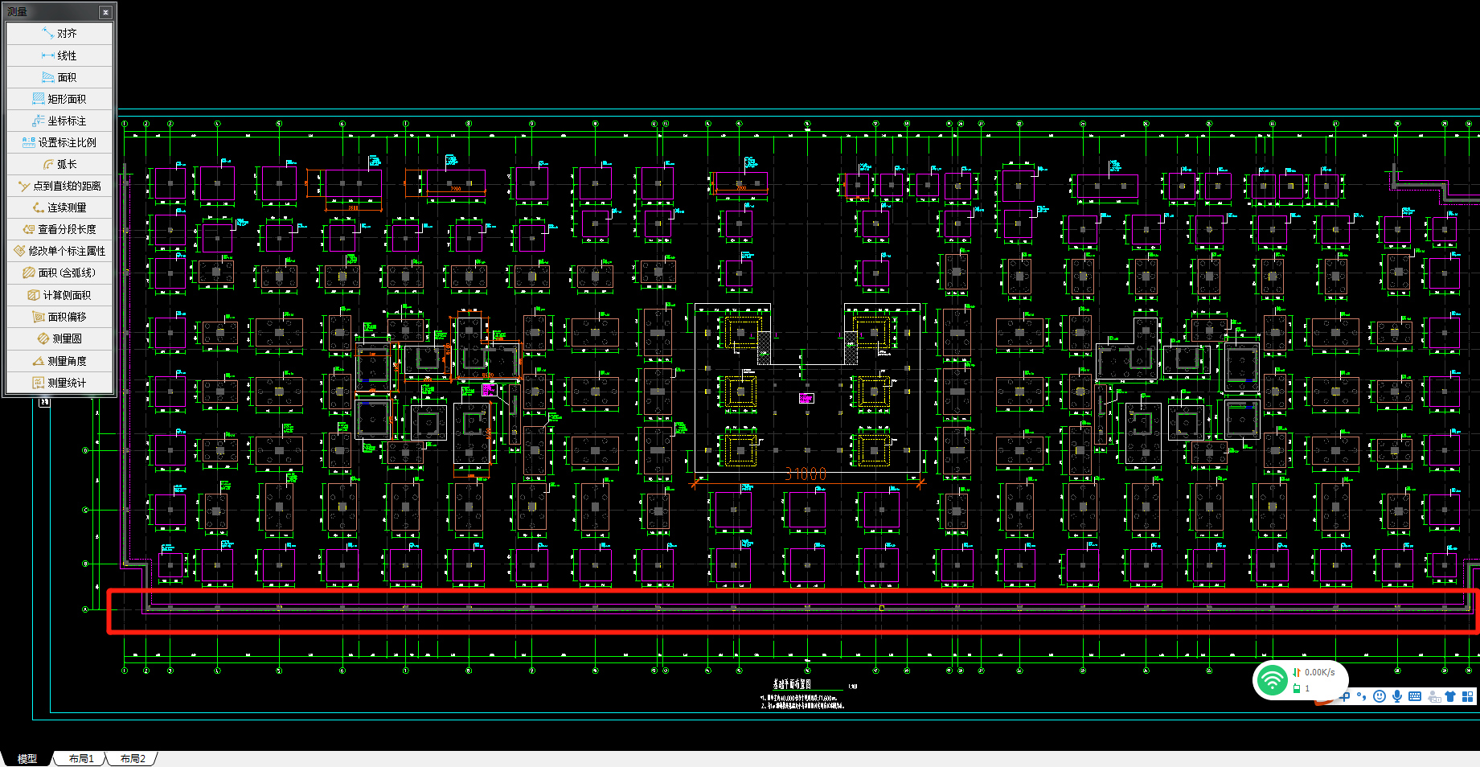
Task: Click the IME user account icon
Action: tap(1434, 697)
